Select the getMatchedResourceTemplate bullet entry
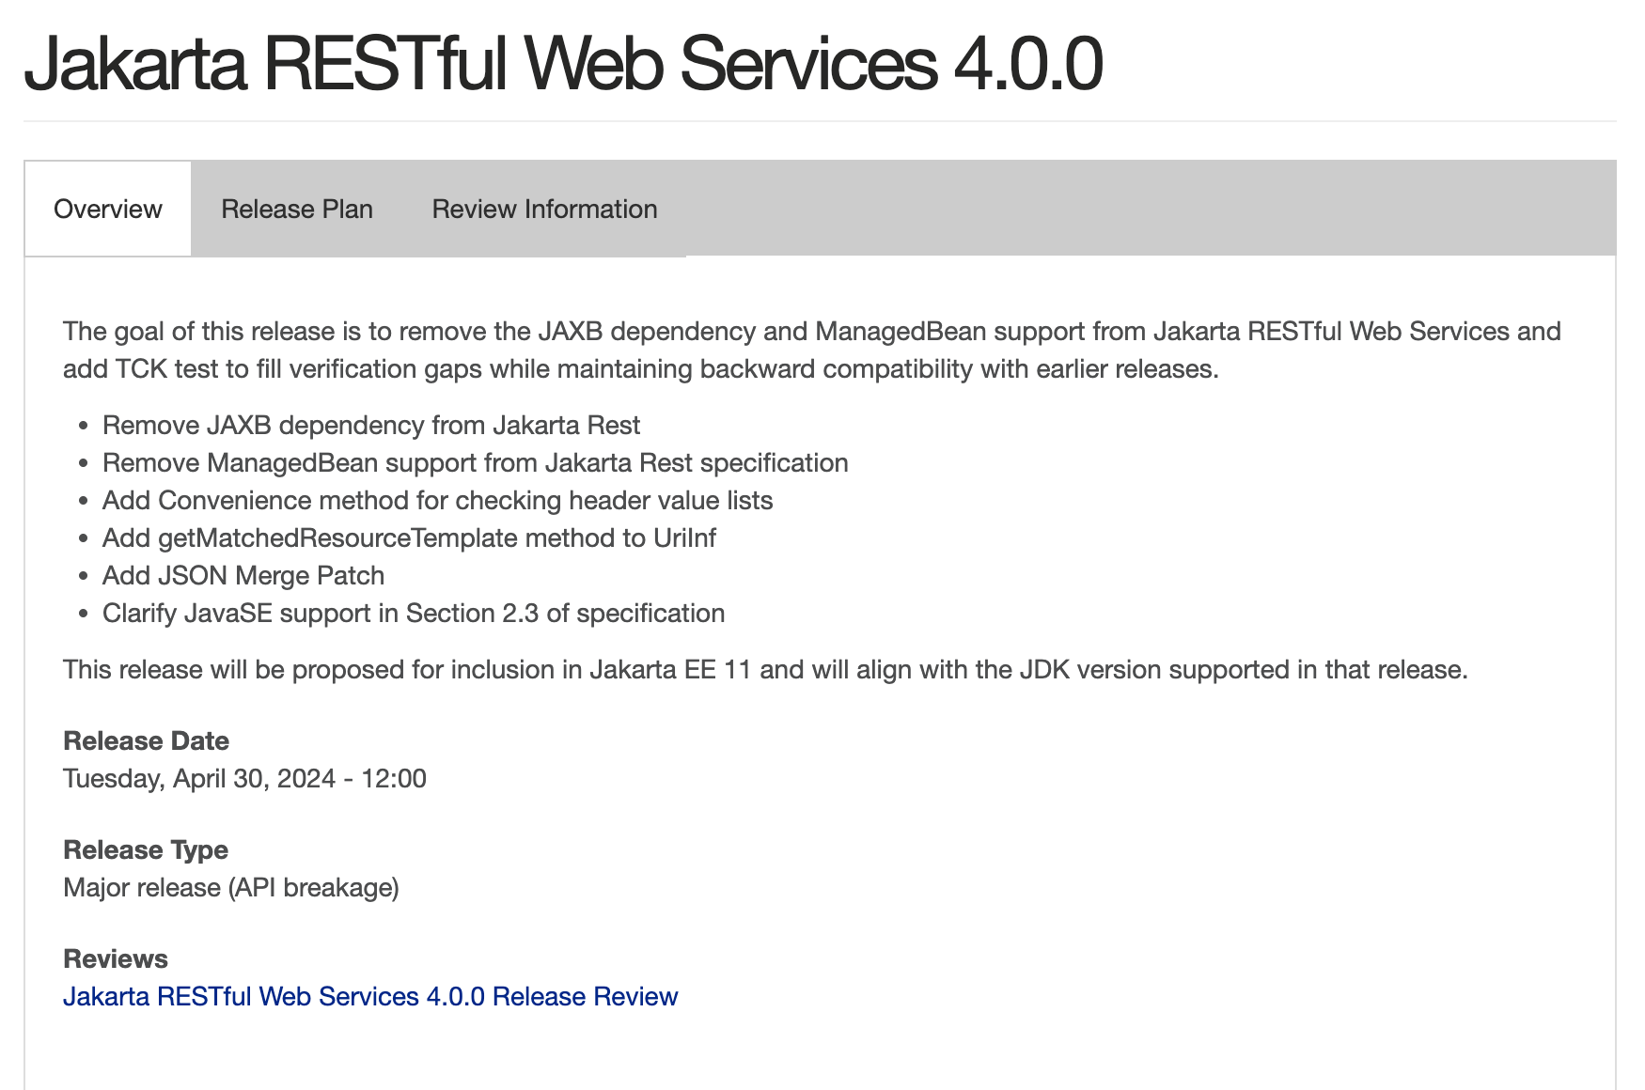 point(409,537)
